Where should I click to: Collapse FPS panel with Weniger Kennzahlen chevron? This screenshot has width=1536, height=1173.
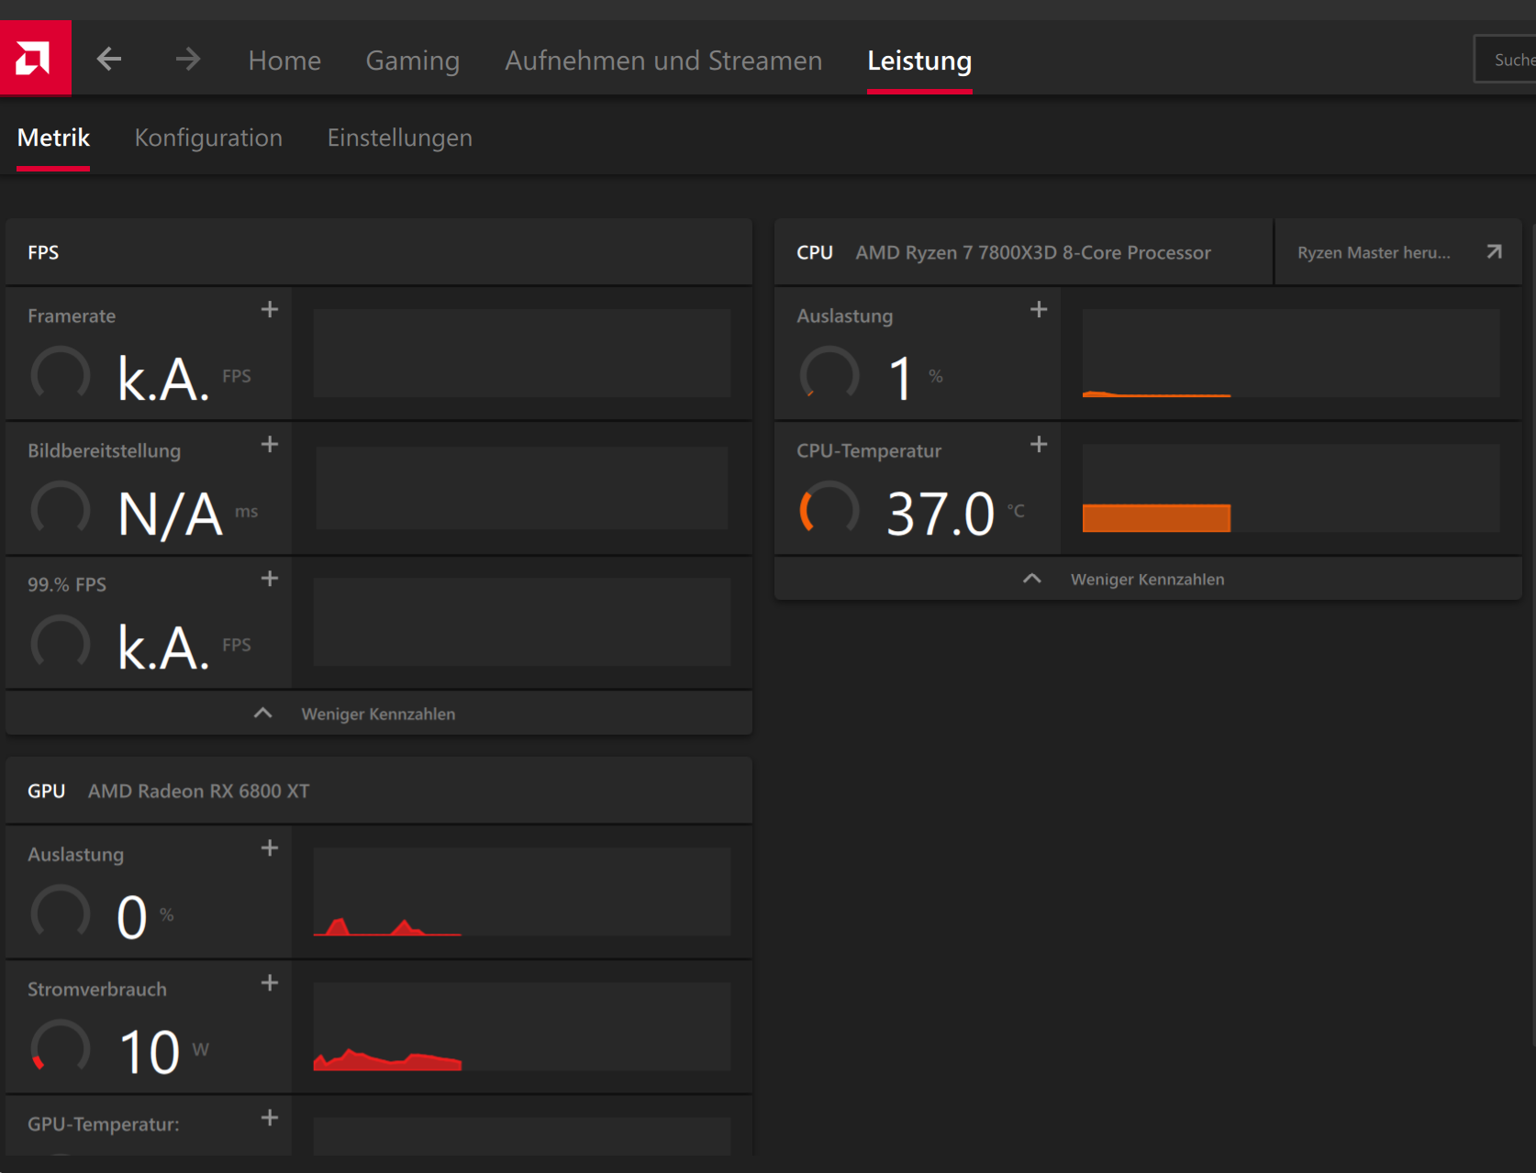click(263, 714)
